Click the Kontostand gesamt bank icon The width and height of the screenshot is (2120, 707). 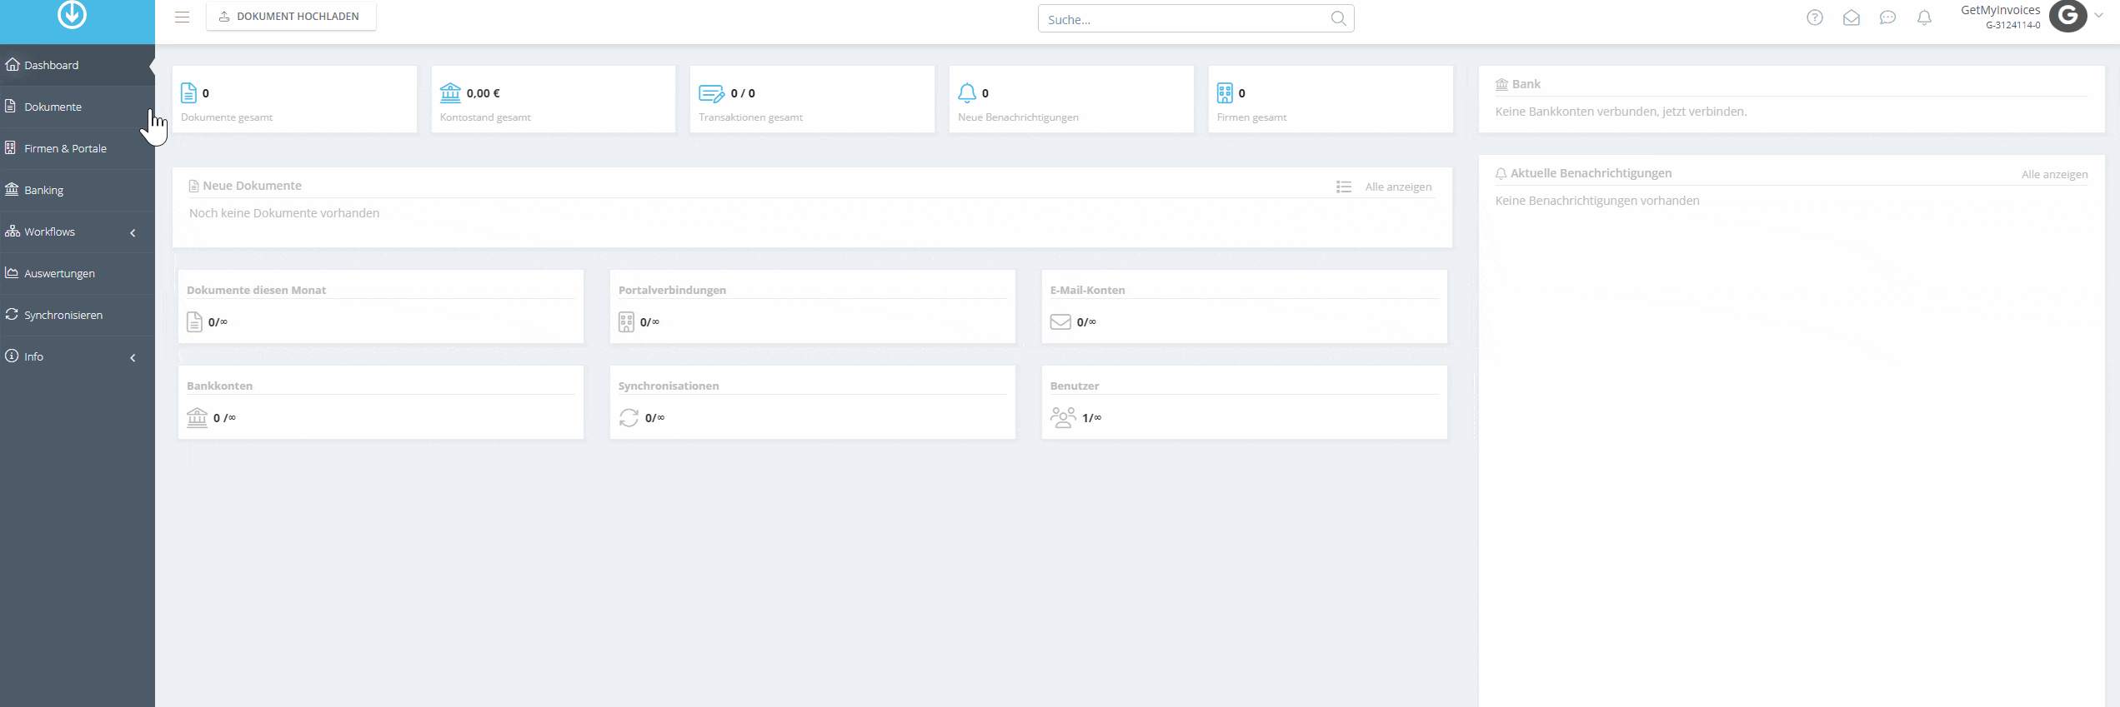pyautogui.click(x=450, y=92)
